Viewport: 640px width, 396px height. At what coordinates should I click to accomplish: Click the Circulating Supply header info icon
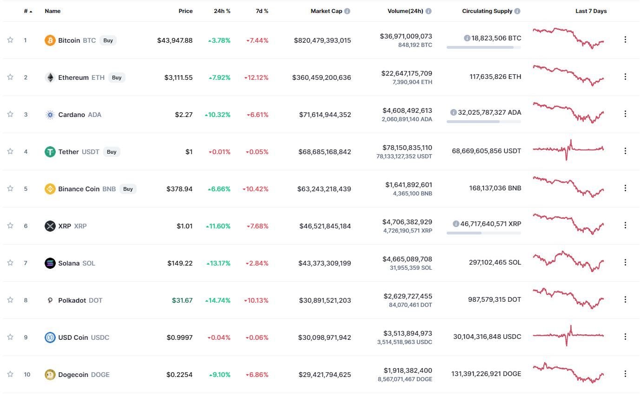click(x=517, y=11)
